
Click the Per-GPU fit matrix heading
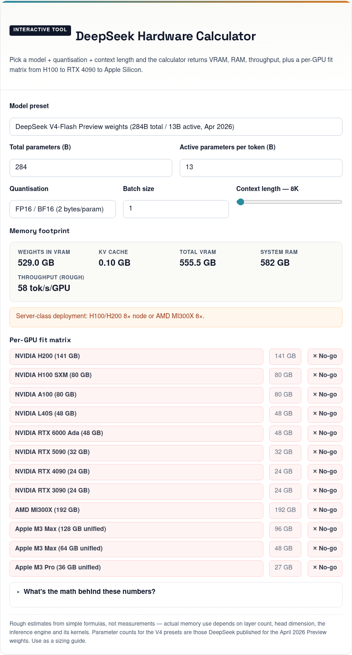pos(40,340)
